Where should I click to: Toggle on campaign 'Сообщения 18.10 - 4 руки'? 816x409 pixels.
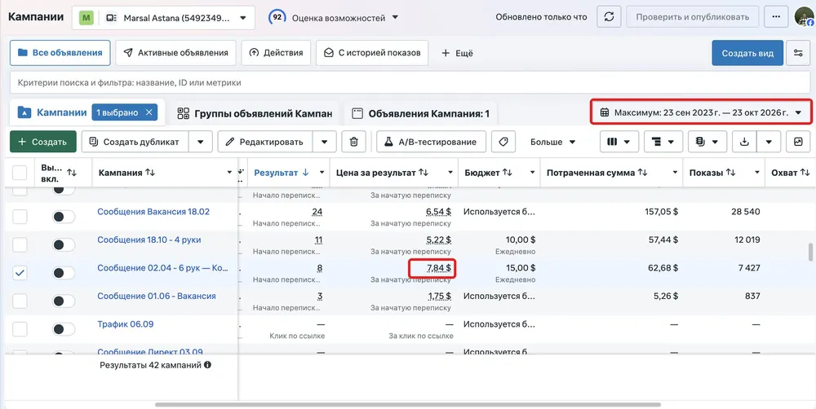point(64,244)
